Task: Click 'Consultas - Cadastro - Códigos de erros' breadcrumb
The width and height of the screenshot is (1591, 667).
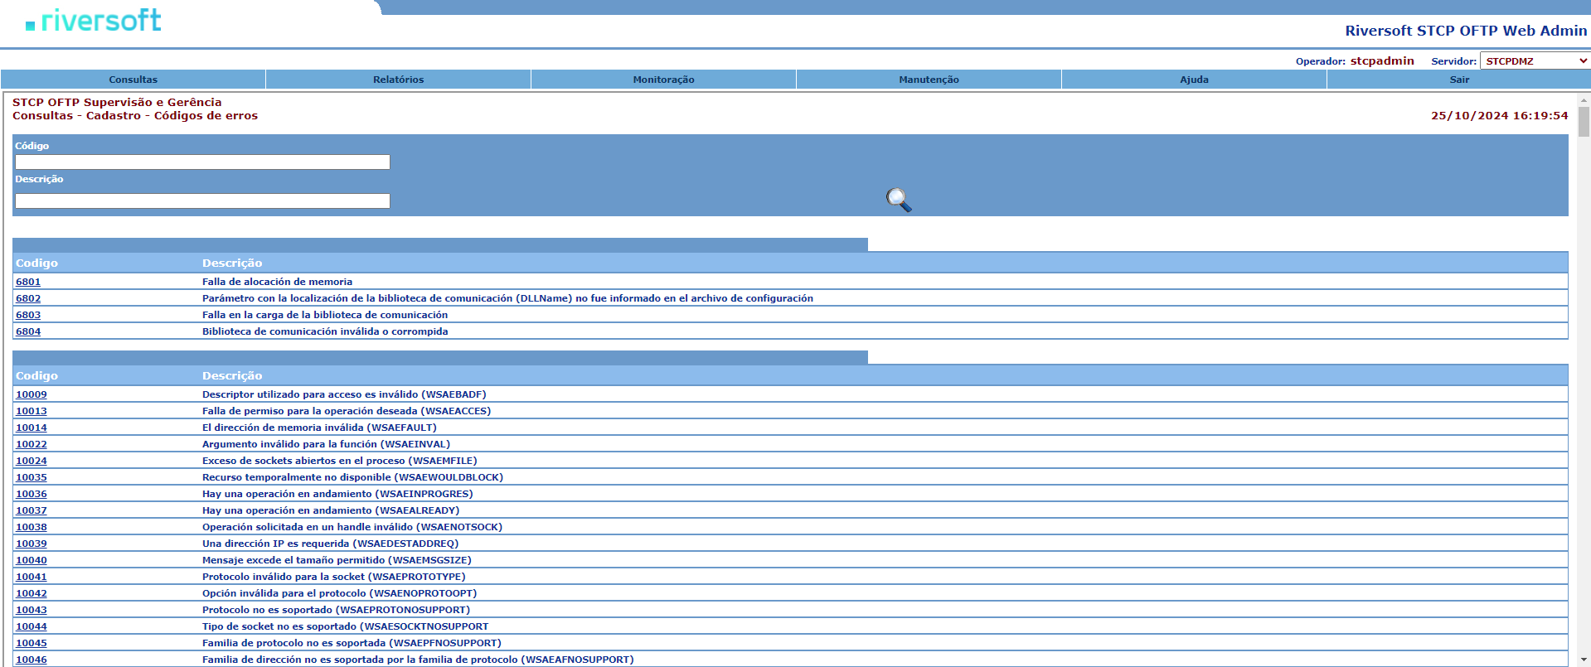Action: click(x=135, y=116)
